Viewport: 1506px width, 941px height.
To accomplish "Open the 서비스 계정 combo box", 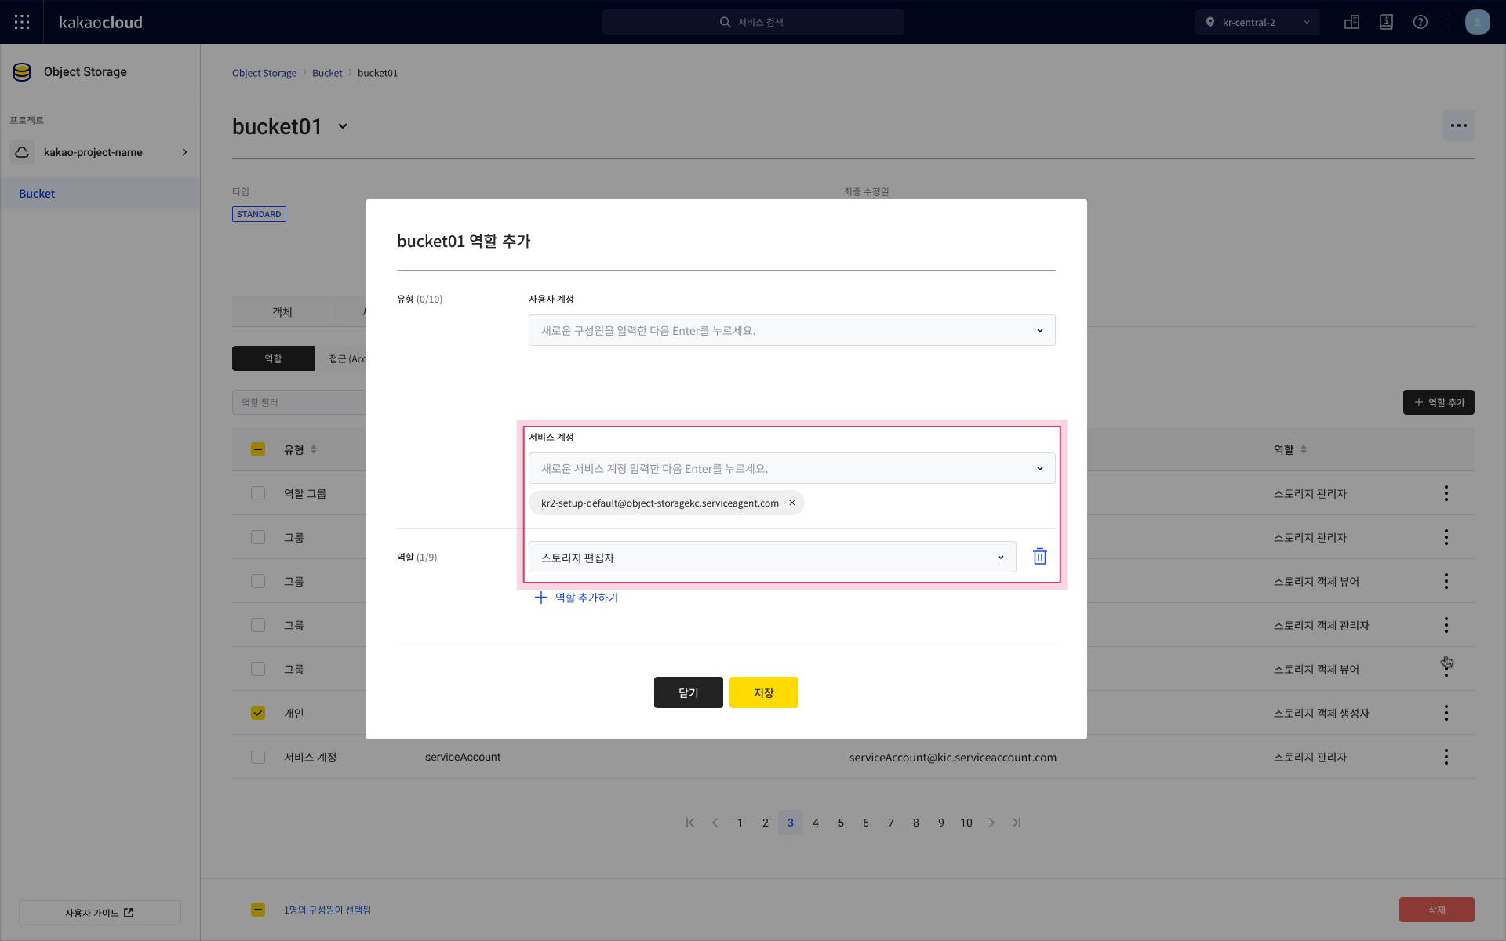I will (791, 468).
